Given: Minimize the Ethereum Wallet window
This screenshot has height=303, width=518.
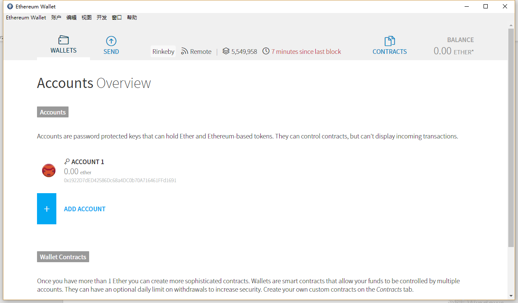Looking at the screenshot, I should click(467, 6).
